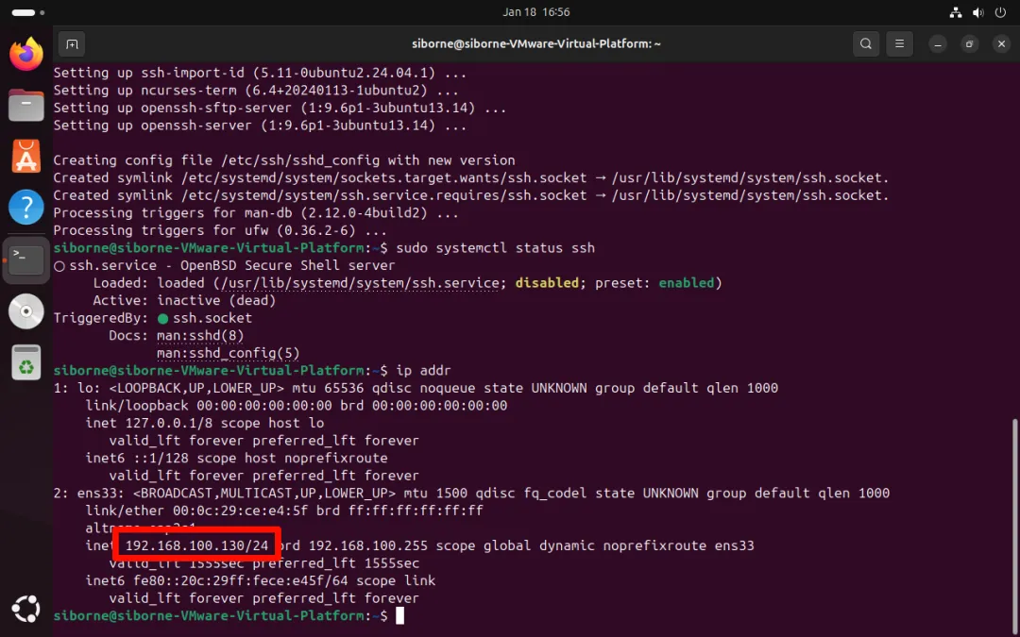The width and height of the screenshot is (1020, 637).
Task: Click the 192.168.100.130/24 address text
Action: click(197, 545)
